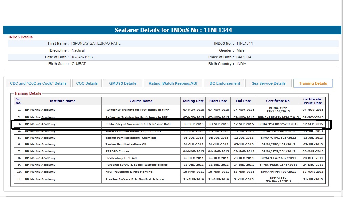This screenshot has width=343, height=197.
Task: Select the Training Details tab
Action: point(313,83)
